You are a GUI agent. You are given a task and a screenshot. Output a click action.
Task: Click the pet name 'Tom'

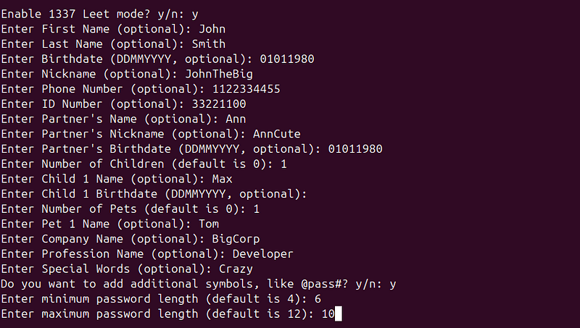(209, 224)
